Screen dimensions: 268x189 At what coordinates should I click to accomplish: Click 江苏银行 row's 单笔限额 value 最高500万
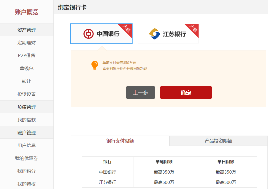pos(164,182)
